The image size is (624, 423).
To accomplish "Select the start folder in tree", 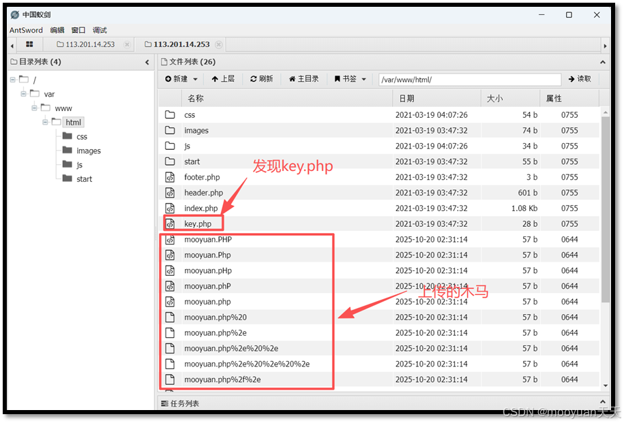I will pos(84,179).
